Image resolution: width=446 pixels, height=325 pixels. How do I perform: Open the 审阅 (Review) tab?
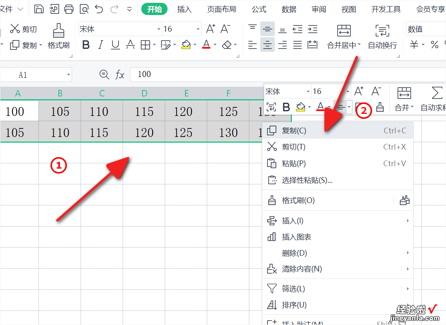point(319,9)
